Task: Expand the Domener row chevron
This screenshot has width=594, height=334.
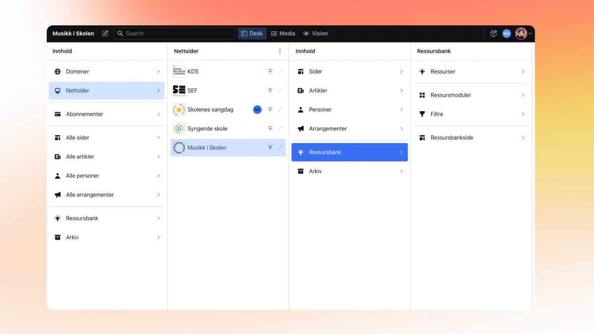Action: pos(158,72)
